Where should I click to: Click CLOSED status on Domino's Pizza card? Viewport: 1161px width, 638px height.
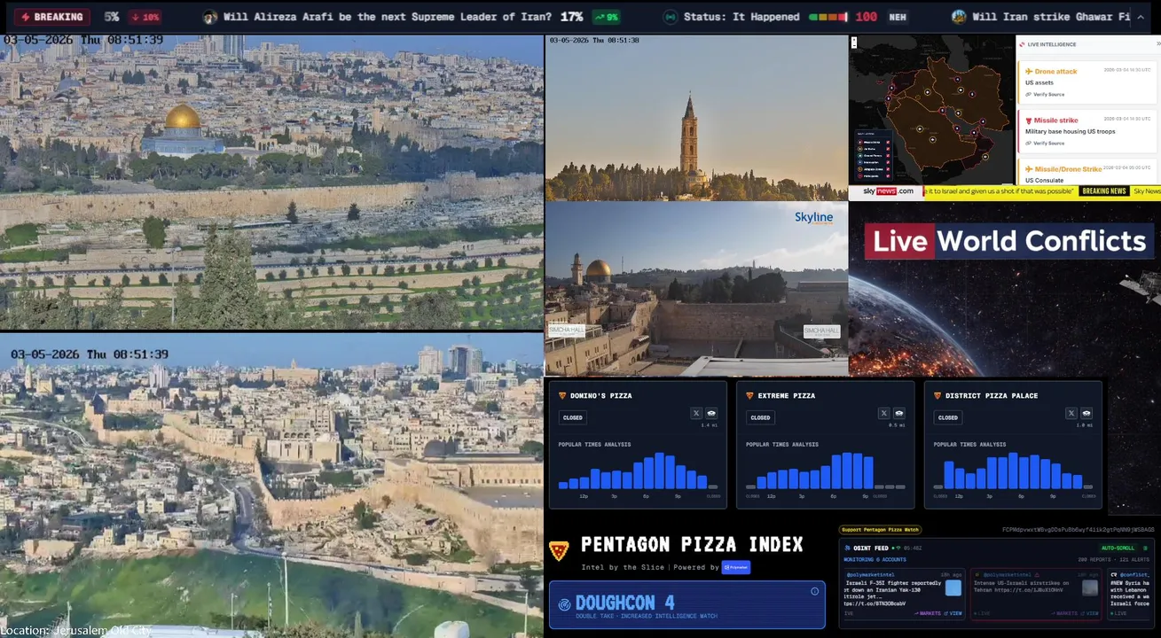(x=572, y=417)
